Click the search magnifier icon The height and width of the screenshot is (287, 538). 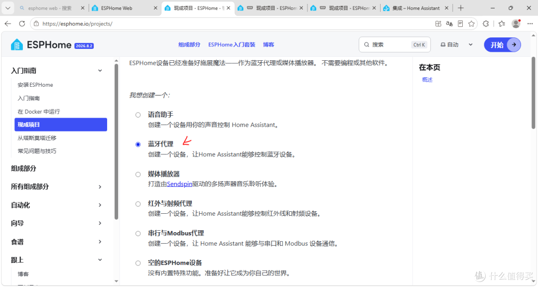point(367,45)
